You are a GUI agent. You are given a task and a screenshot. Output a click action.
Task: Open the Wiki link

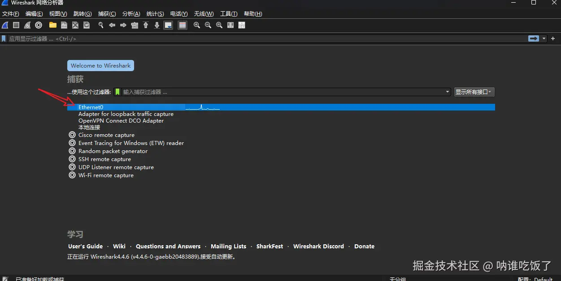(119, 247)
